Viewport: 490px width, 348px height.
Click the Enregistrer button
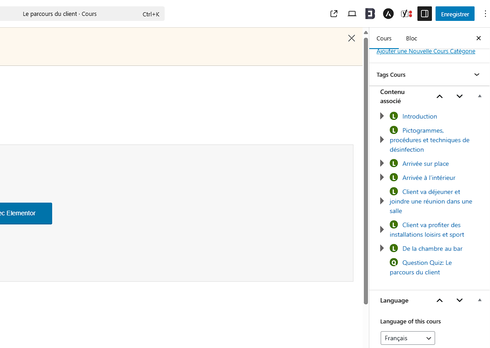455,14
